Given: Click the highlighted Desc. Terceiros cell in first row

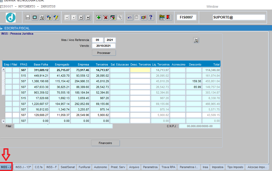Looking at the screenshot, I should click(x=140, y=70).
